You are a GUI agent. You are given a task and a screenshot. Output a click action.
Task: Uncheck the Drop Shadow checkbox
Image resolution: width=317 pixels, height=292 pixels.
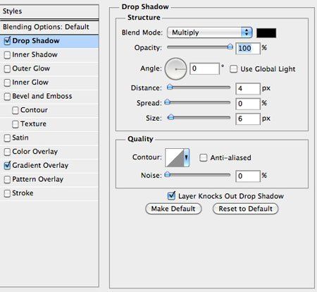(x=7, y=41)
